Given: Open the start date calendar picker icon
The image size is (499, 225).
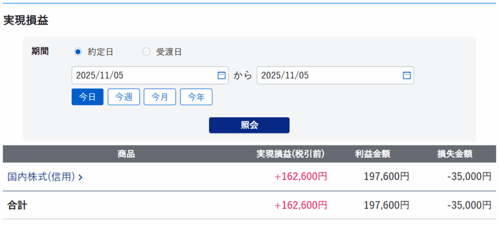Looking at the screenshot, I should click(221, 75).
